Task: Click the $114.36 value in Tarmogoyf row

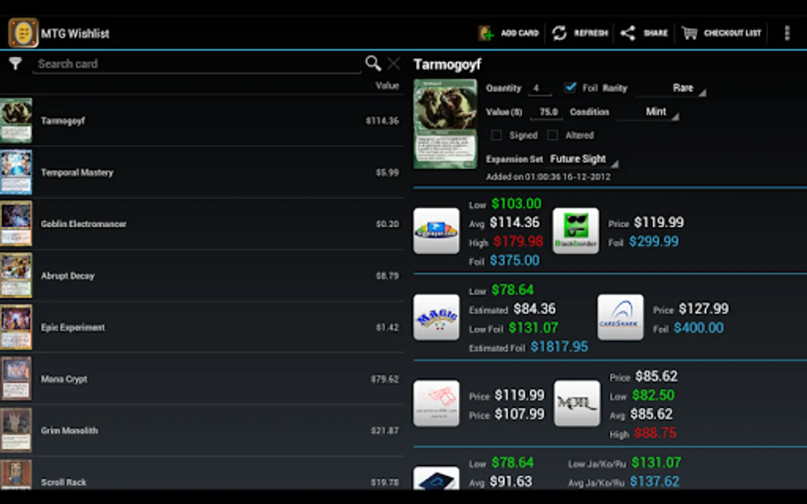Action: pyautogui.click(x=382, y=121)
